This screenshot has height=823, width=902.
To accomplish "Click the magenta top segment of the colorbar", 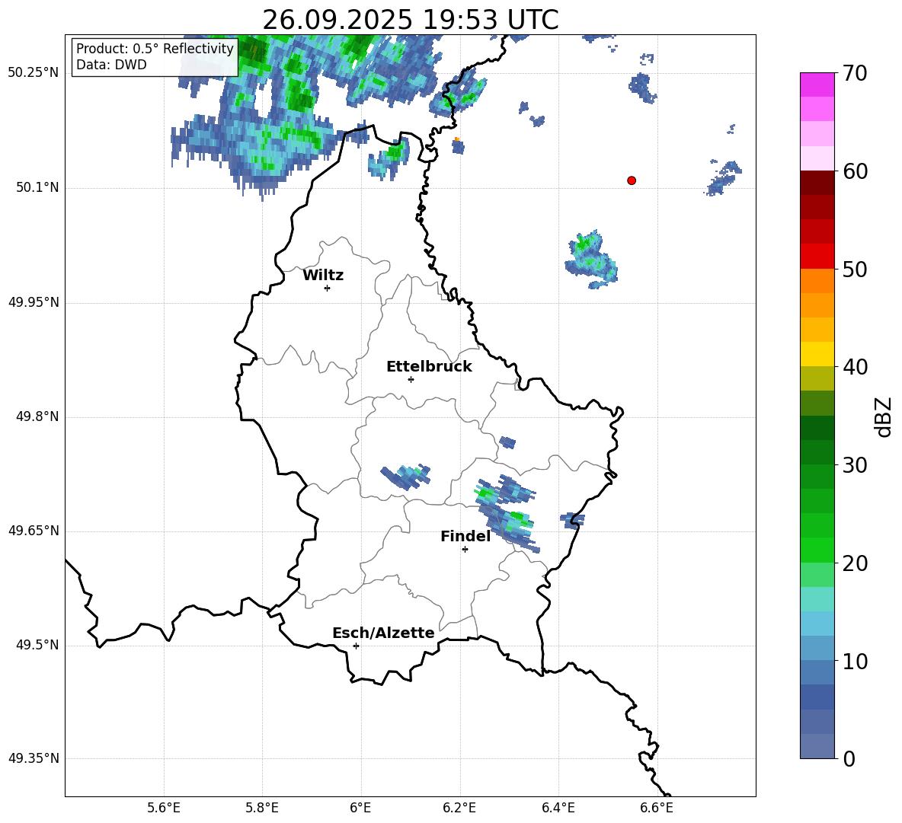I will [817, 85].
